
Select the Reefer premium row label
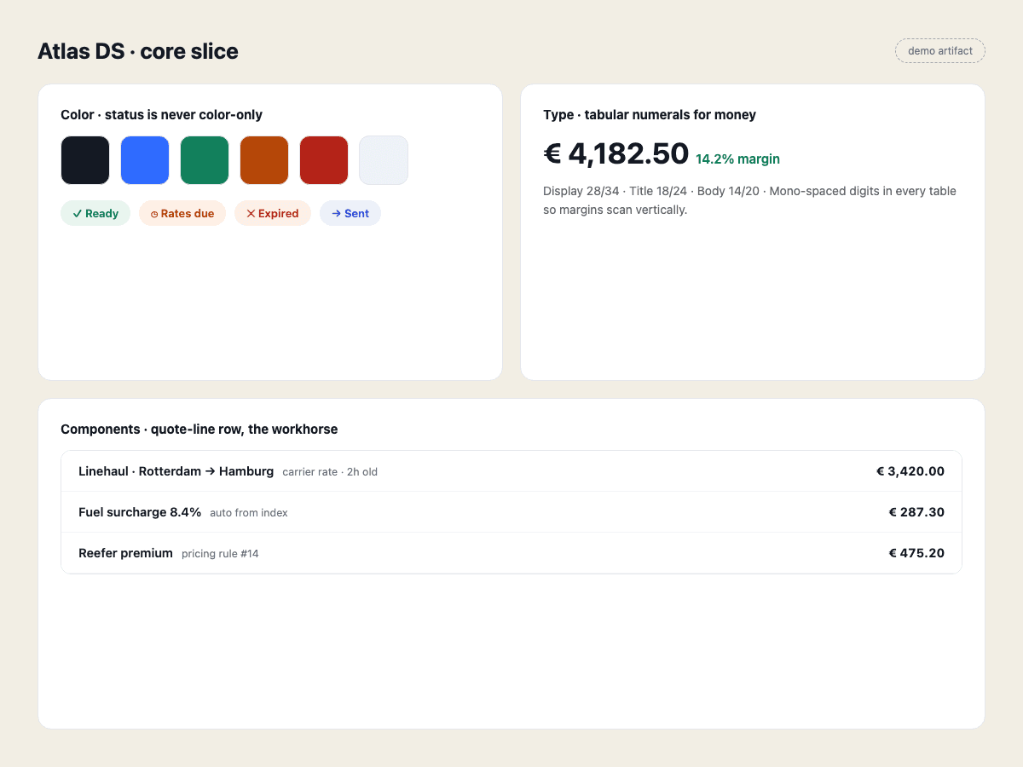[125, 553]
